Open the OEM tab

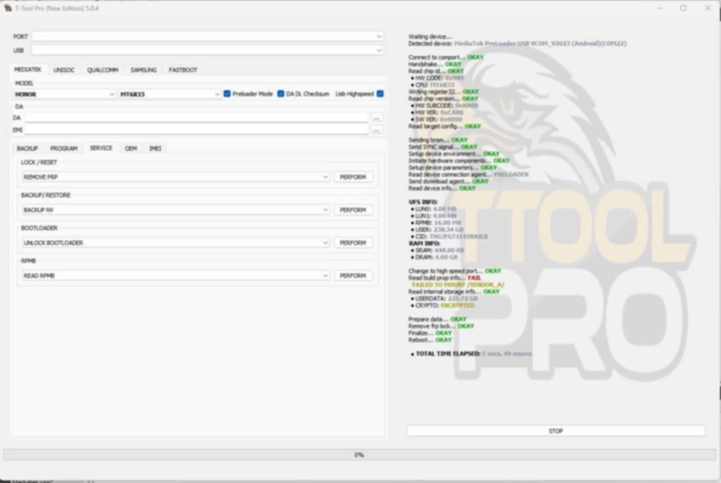point(131,148)
